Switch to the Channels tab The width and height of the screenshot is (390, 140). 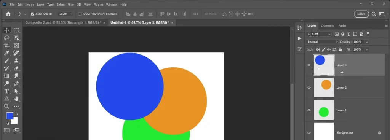pyautogui.click(x=327, y=26)
